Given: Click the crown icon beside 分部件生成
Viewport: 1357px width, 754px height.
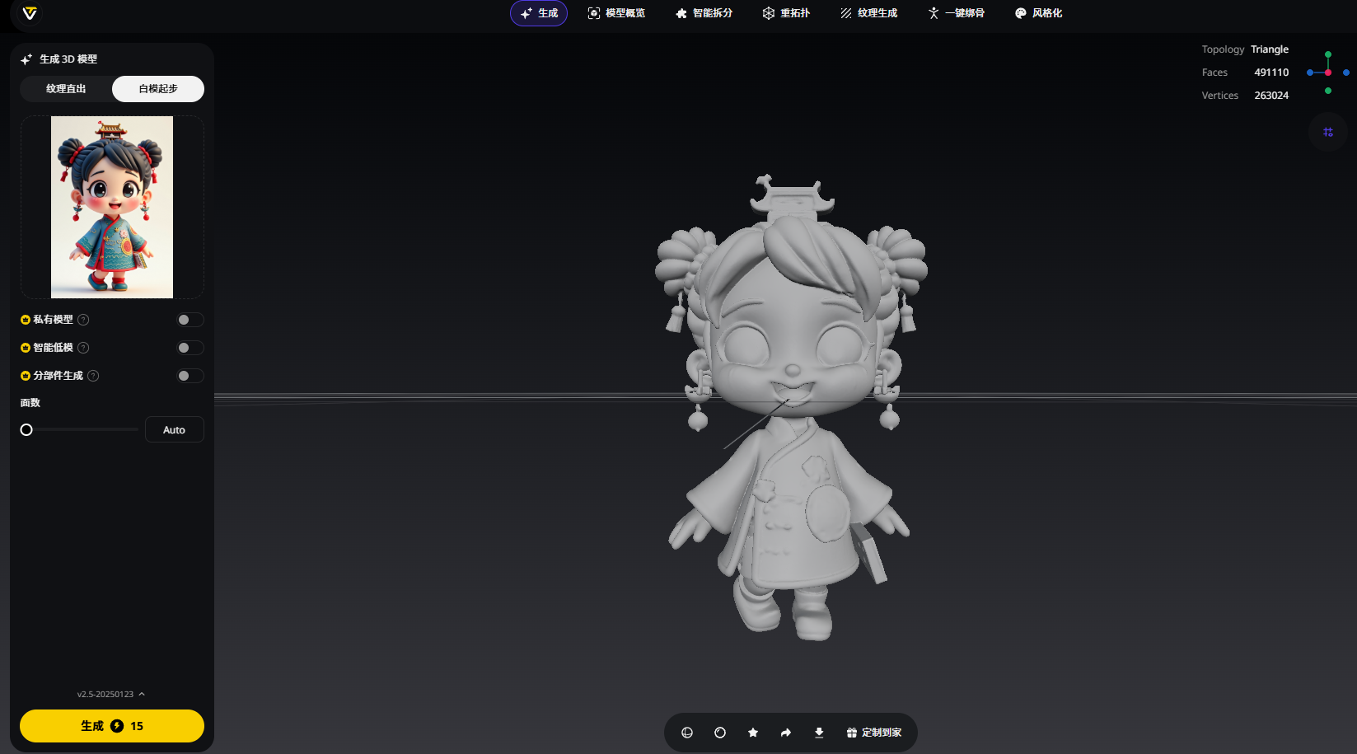Looking at the screenshot, I should pyautogui.click(x=26, y=376).
